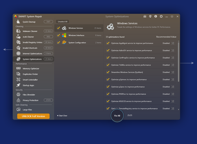Click the optimizations list scrollbar thumb
This screenshot has height=144, width=197.
click(178, 62)
